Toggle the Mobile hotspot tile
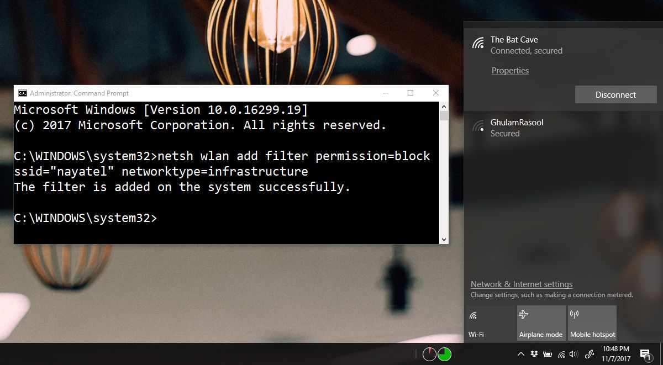663x365 pixels. point(592,323)
